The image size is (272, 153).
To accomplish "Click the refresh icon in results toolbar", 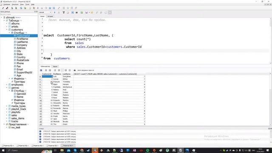I will coord(41,70).
